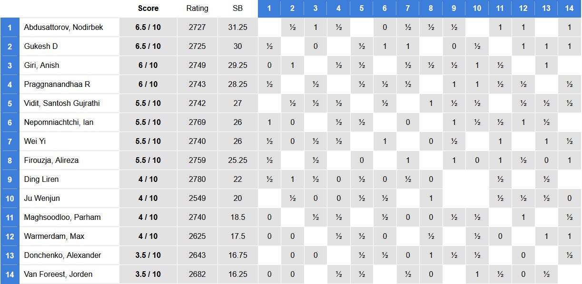
Task: Click opponent column header 1
Action: tap(269, 9)
